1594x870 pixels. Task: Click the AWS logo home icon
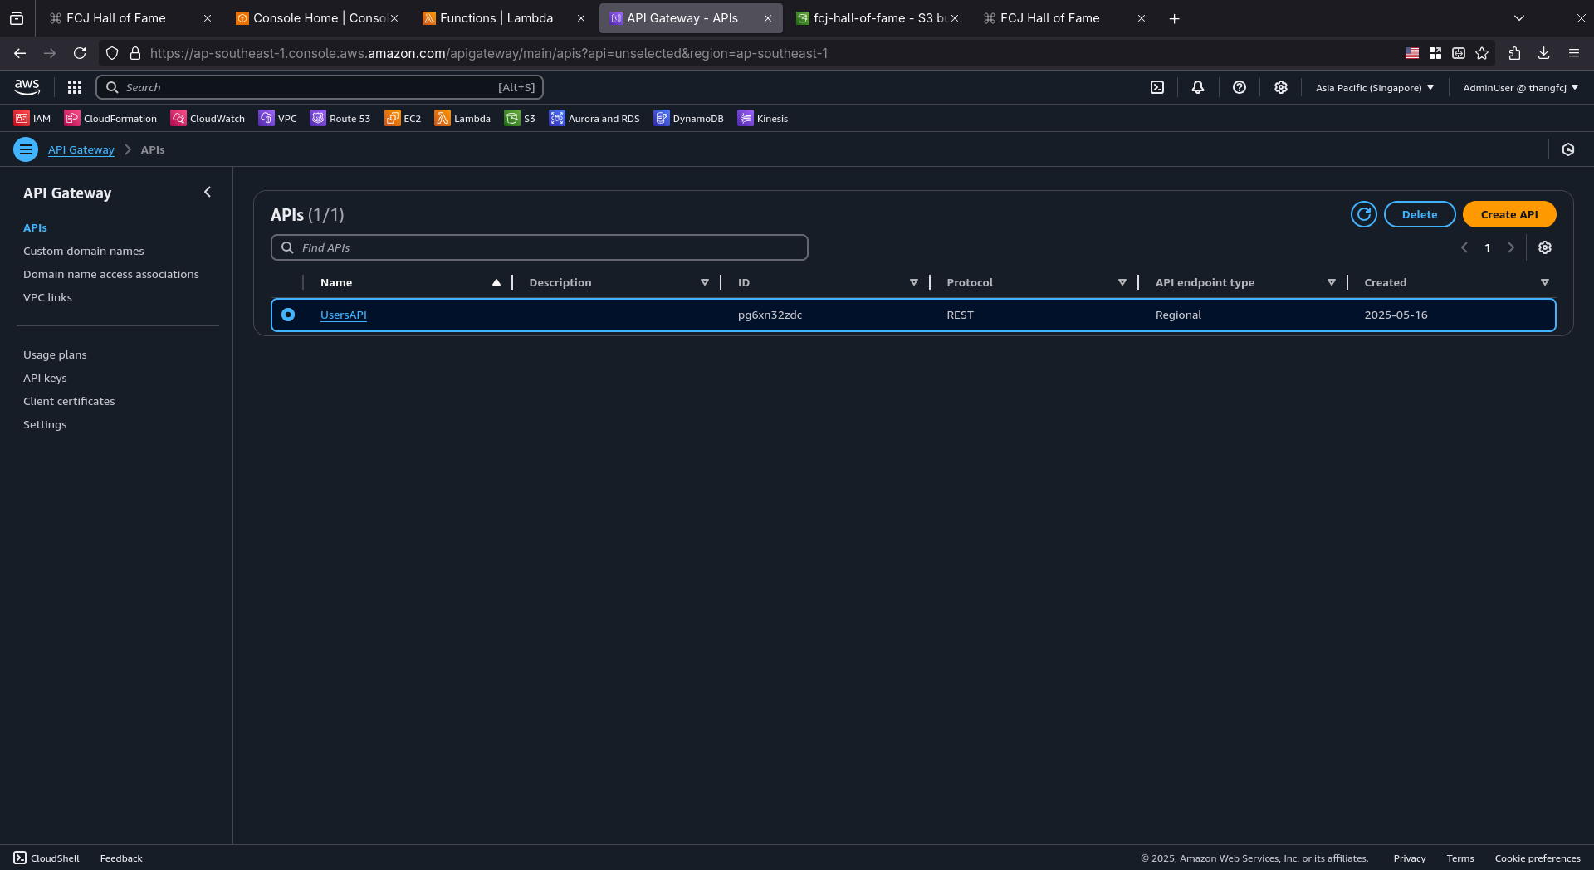[x=27, y=87]
